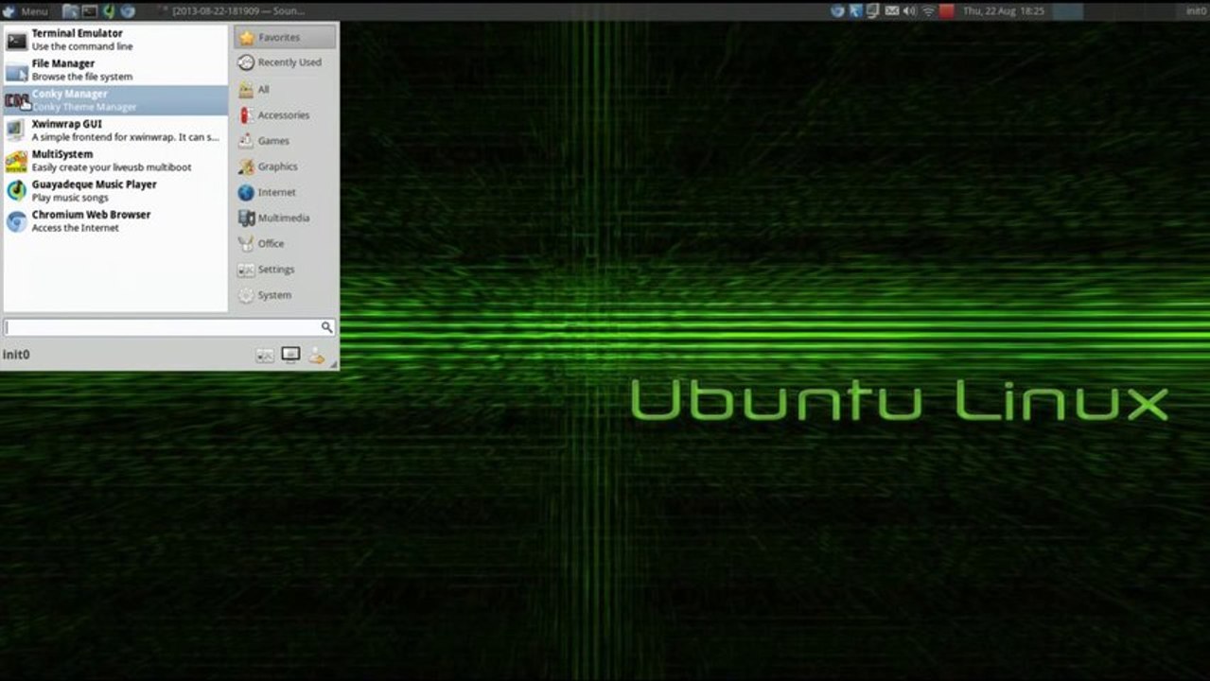Click Chromium icon in system tray

(837, 11)
